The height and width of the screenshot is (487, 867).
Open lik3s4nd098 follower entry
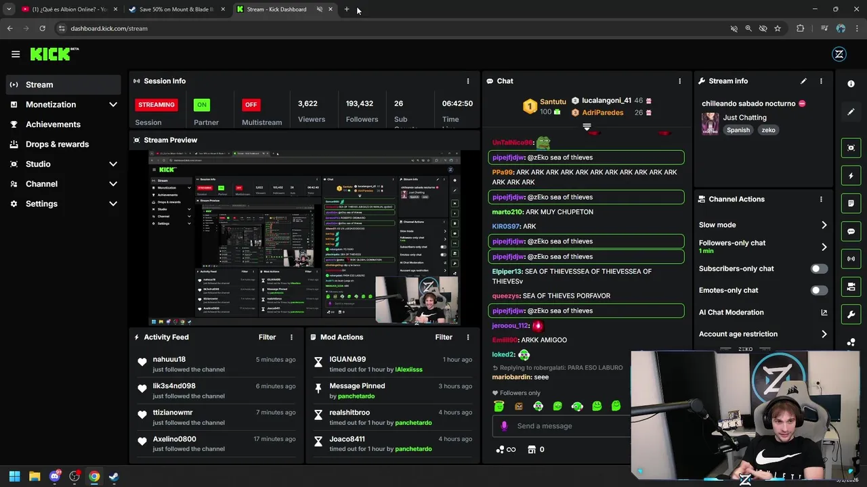(216, 391)
